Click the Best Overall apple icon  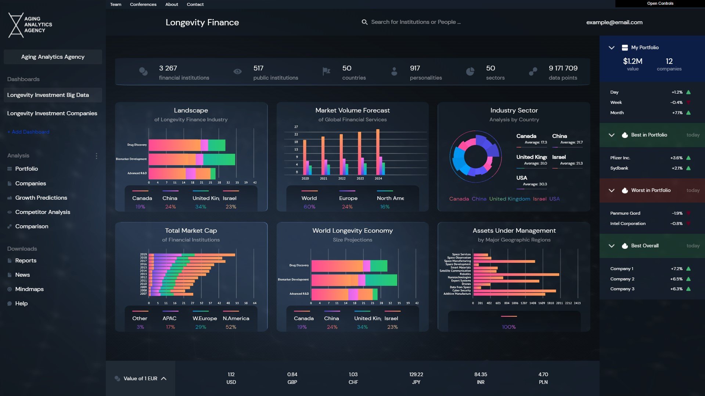click(x=625, y=246)
